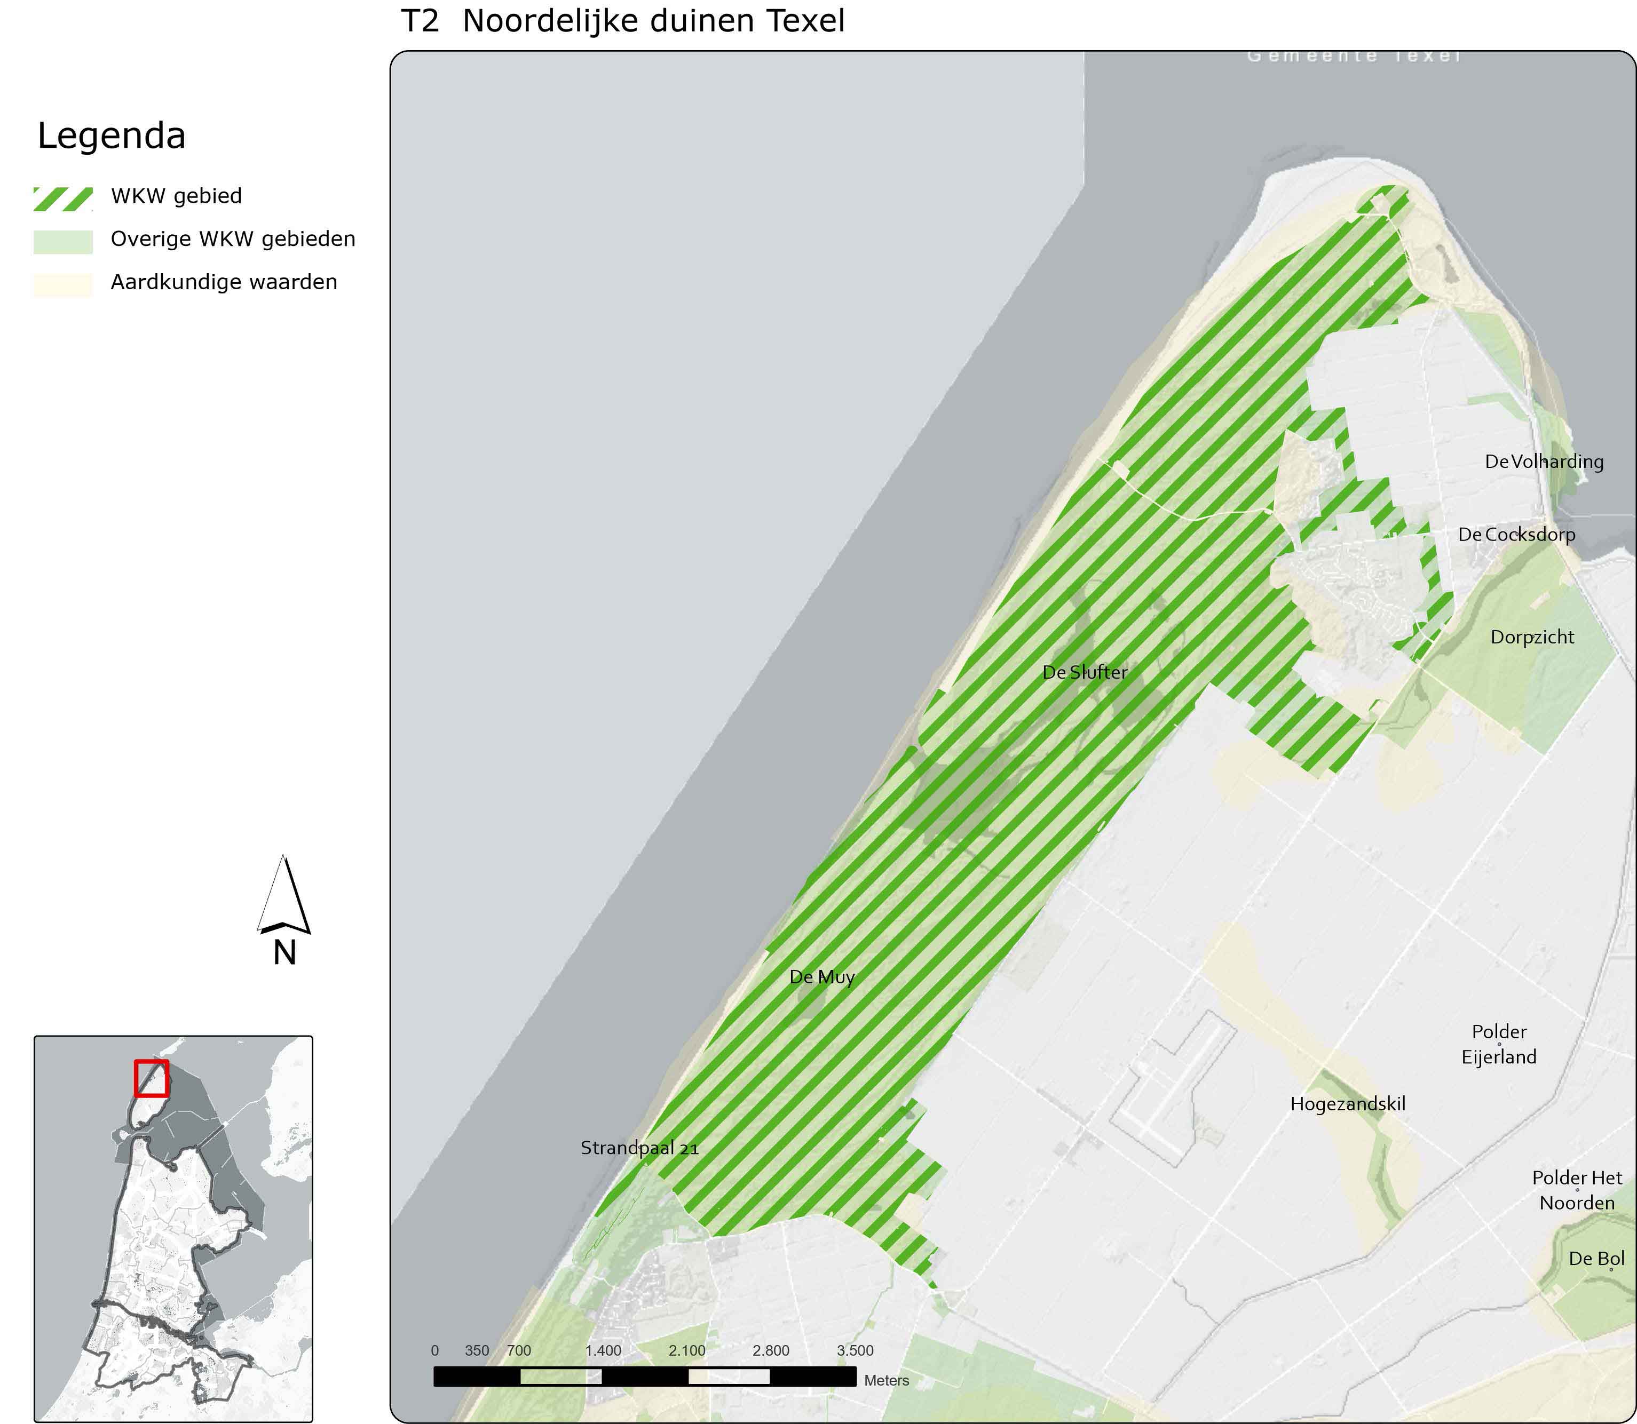Click the De Bol label

(x=1596, y=1259)
